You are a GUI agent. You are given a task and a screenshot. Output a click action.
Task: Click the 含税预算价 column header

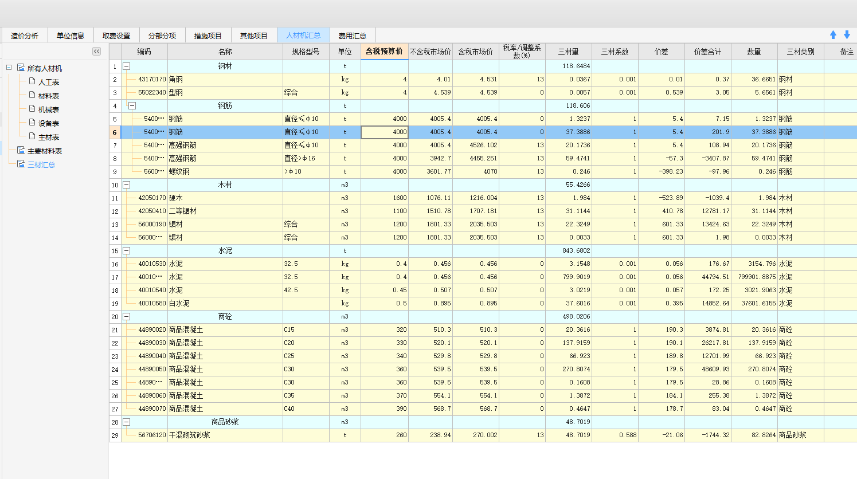coord(385,52)
